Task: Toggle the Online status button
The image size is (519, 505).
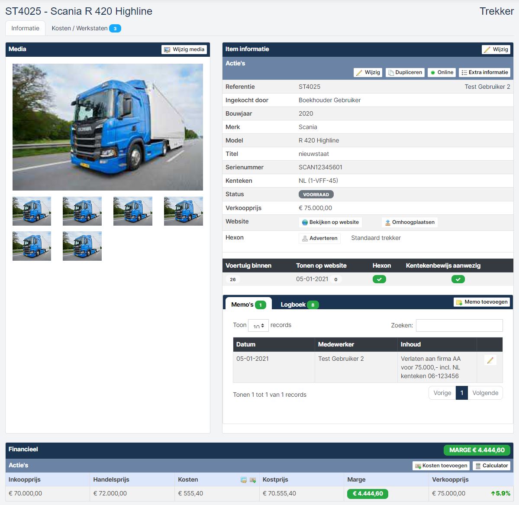Action: tap(442, 72)
